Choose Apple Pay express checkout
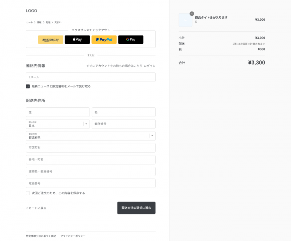 pos(77,40)
